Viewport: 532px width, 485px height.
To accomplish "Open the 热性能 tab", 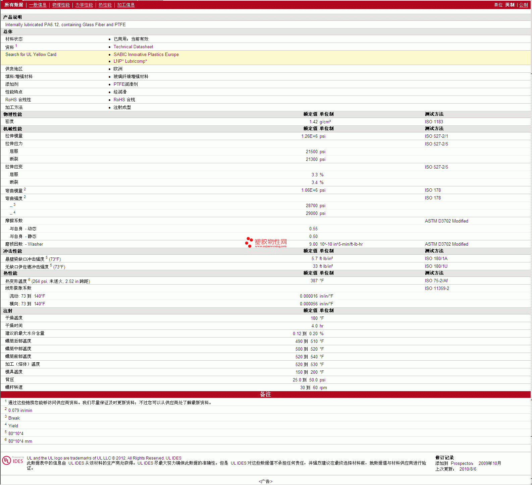I will pos(105,5).
